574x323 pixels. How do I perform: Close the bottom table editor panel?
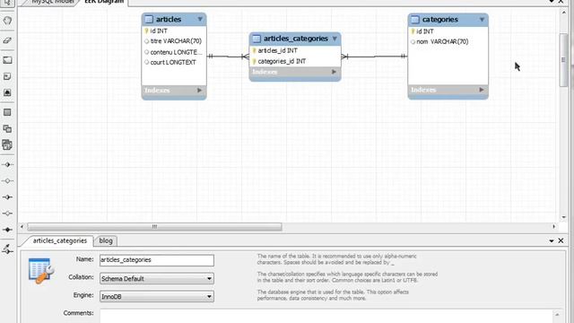coord(561,240)
